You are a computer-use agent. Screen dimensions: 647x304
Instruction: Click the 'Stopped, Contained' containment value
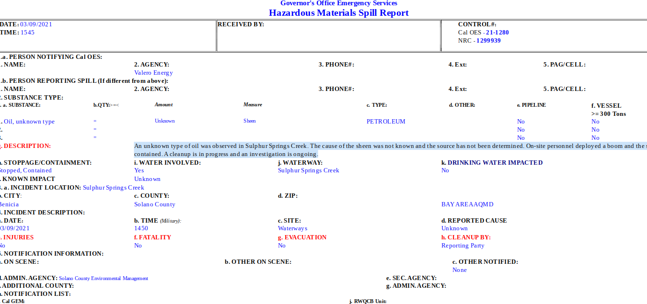tap(25, 170)
